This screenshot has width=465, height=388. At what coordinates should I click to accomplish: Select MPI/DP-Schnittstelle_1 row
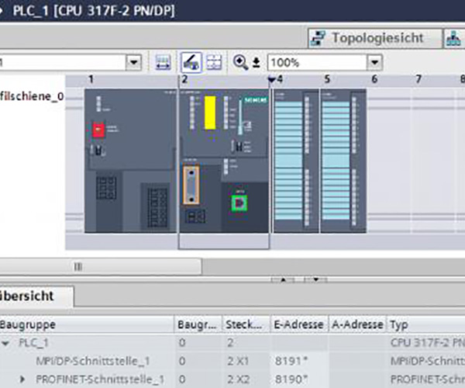click(92, 361)
